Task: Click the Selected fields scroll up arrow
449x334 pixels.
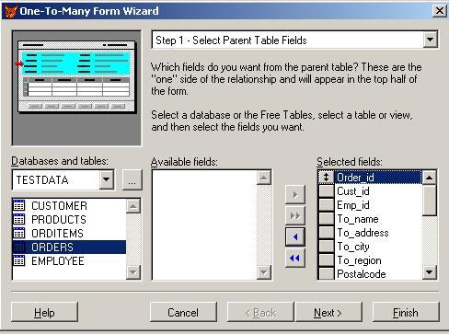Action: click(x=429, y=178)
